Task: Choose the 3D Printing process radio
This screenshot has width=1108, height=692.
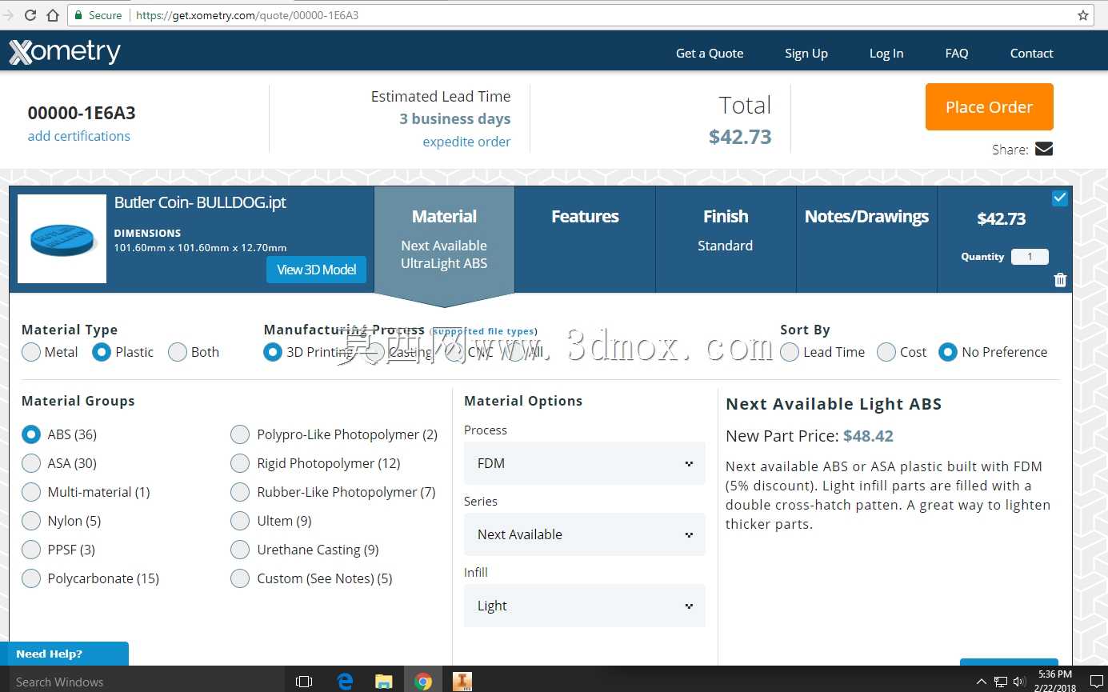Action: tap(273, 352)
